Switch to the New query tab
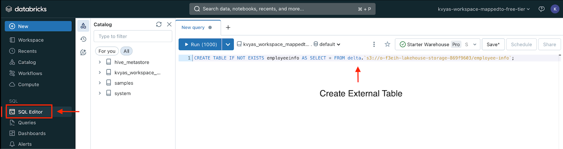 coord(193,28)
